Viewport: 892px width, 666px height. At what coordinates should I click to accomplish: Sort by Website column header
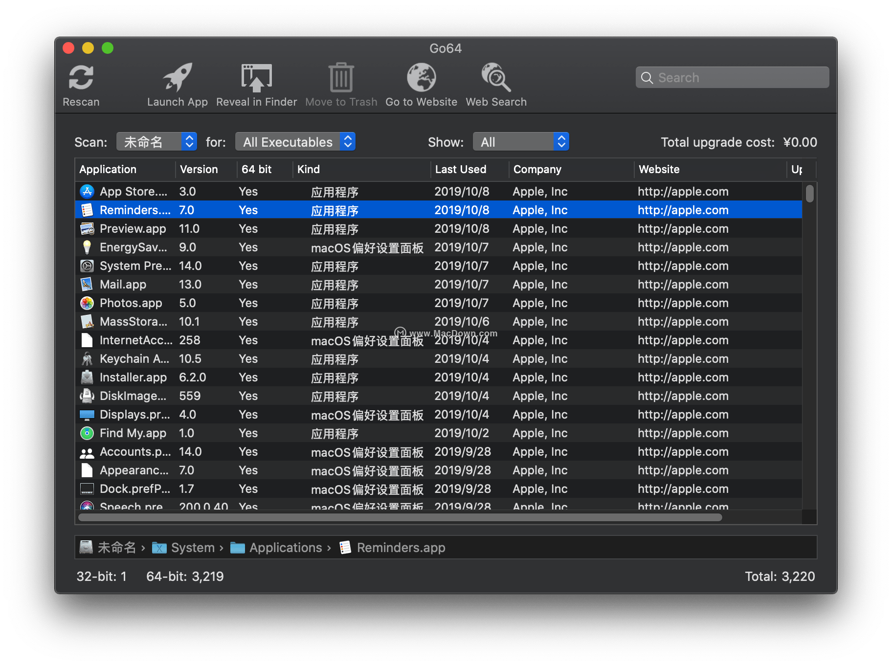click(659, 169)
